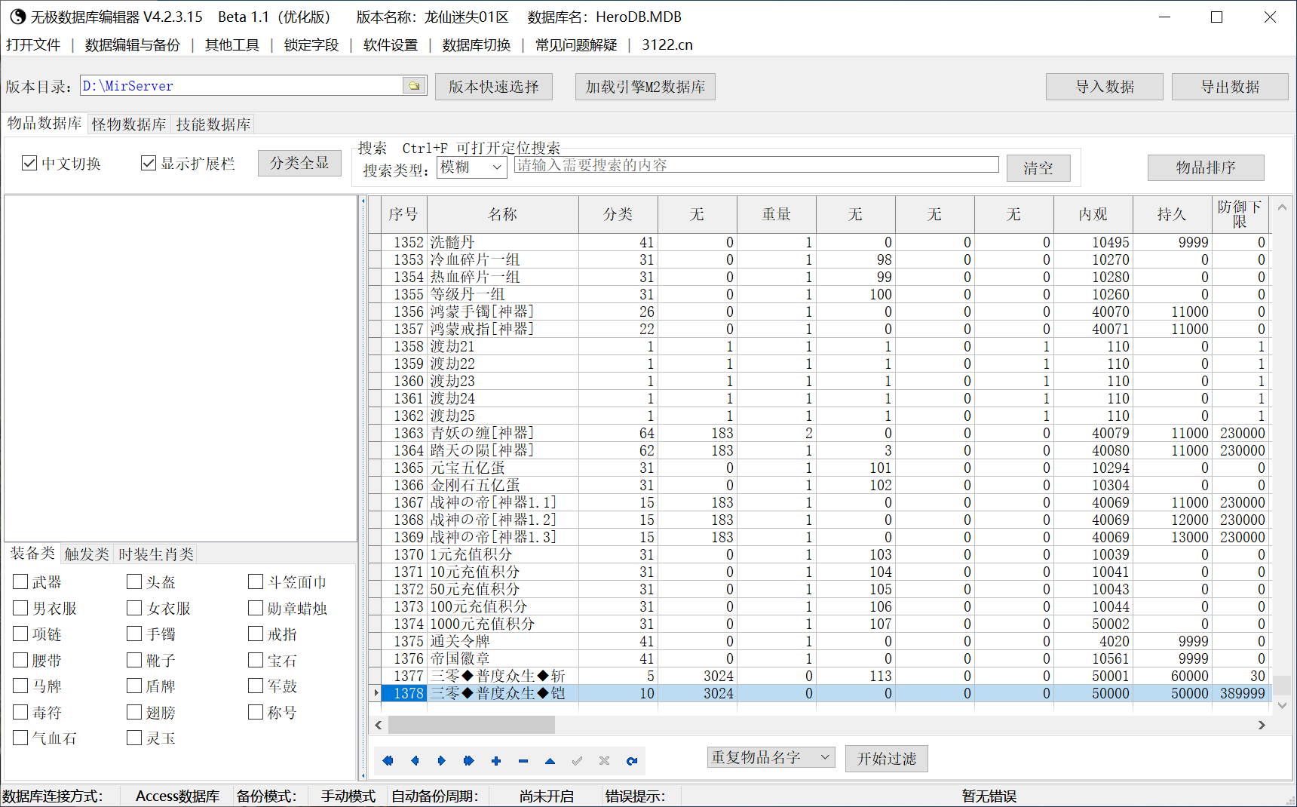Select row 1376 帝国徽章
Viewport: 1297px width, 807px height.
826,658
